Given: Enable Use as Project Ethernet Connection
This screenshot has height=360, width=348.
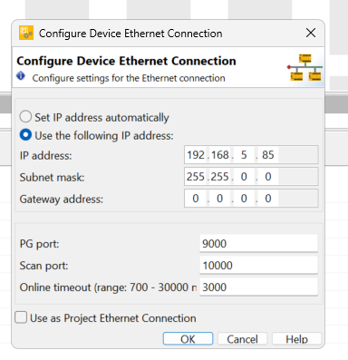Looking at the screenshot, I should (x=21, y=317).
